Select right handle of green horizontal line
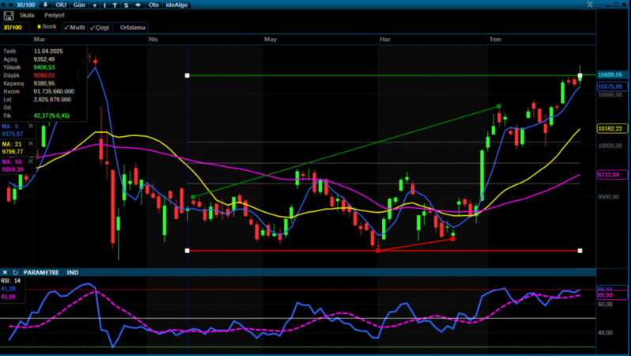631x356 pixels. pos(580,75)
